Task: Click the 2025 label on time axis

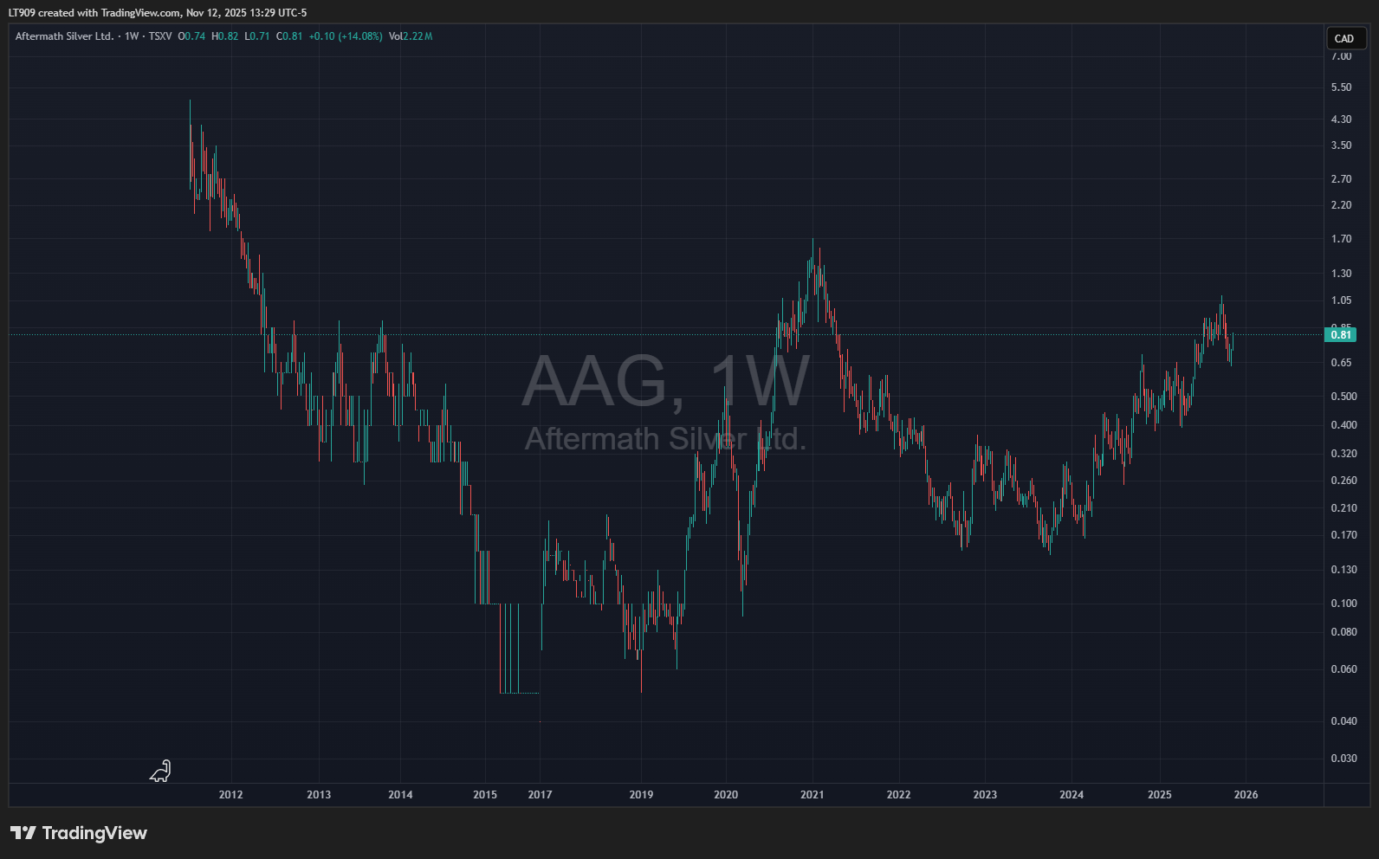Action: pyautogui.click(x=1159, y=795)
